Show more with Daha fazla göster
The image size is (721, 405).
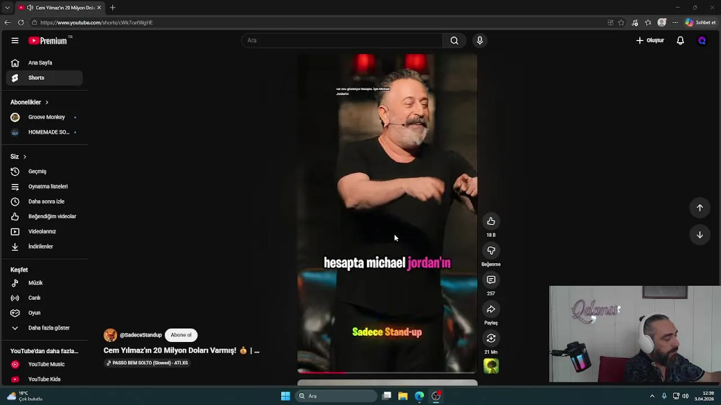pos(44,328)
